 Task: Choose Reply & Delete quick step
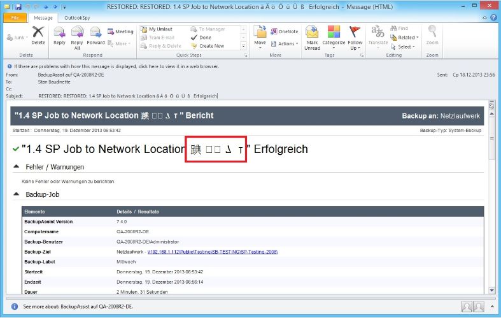(160, 46)
